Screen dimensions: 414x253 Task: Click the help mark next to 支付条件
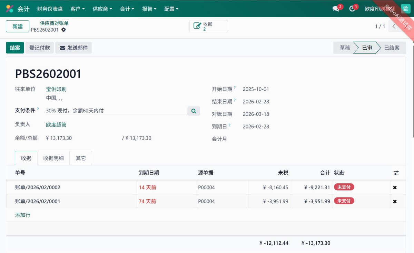point(38,109)
